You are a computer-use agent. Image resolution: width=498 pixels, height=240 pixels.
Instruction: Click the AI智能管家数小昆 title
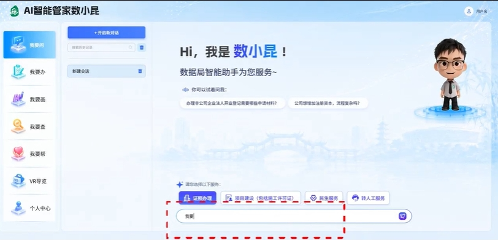61,11
